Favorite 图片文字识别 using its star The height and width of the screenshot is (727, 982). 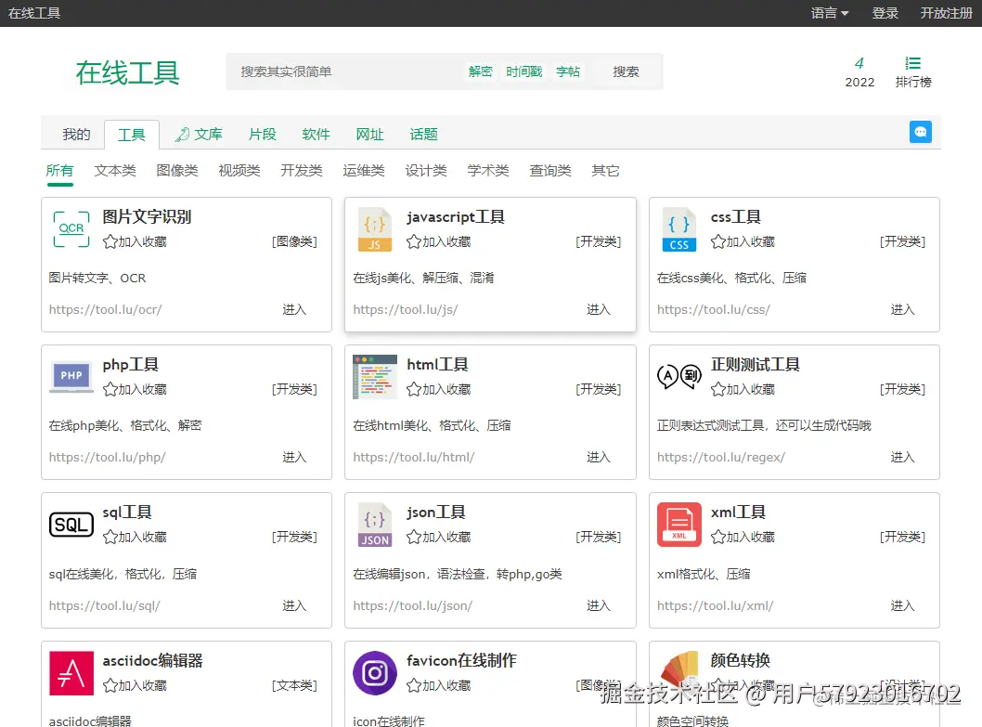110,241
